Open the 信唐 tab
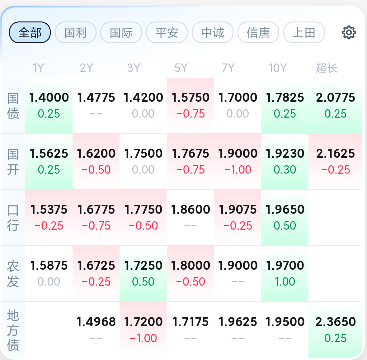This screenshot has height=360, width=367. (258, 32)
